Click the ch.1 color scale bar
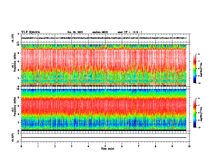213x164 pixels. [194, 69]
